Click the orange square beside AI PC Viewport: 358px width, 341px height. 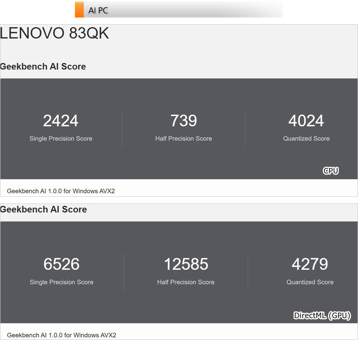pos(79,10)
